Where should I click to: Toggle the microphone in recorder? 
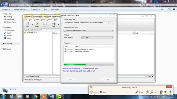click(170, 92)
